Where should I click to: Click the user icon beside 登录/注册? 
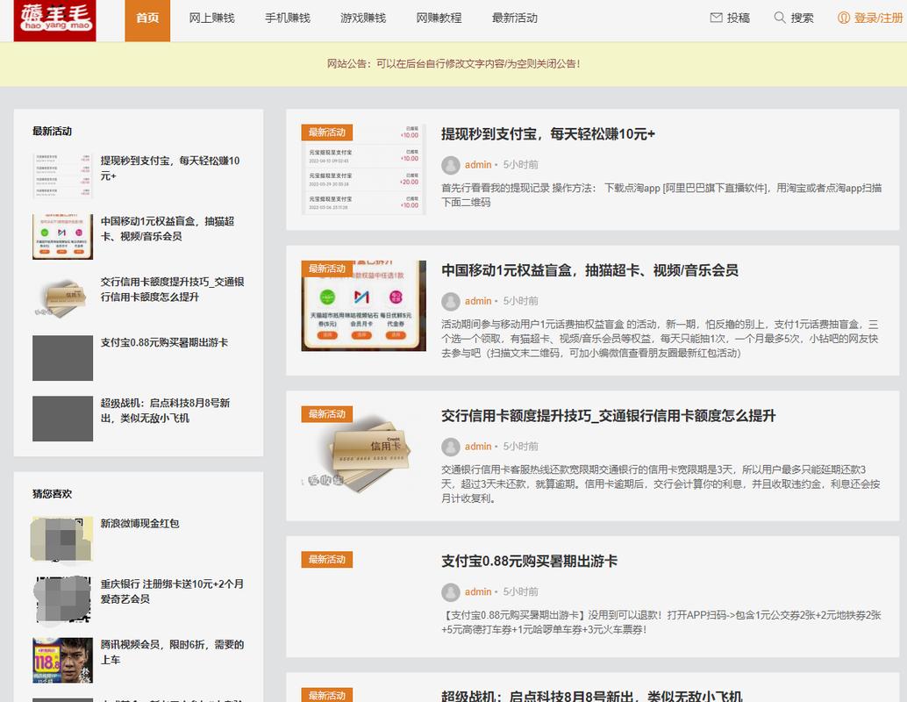[844, 18]
